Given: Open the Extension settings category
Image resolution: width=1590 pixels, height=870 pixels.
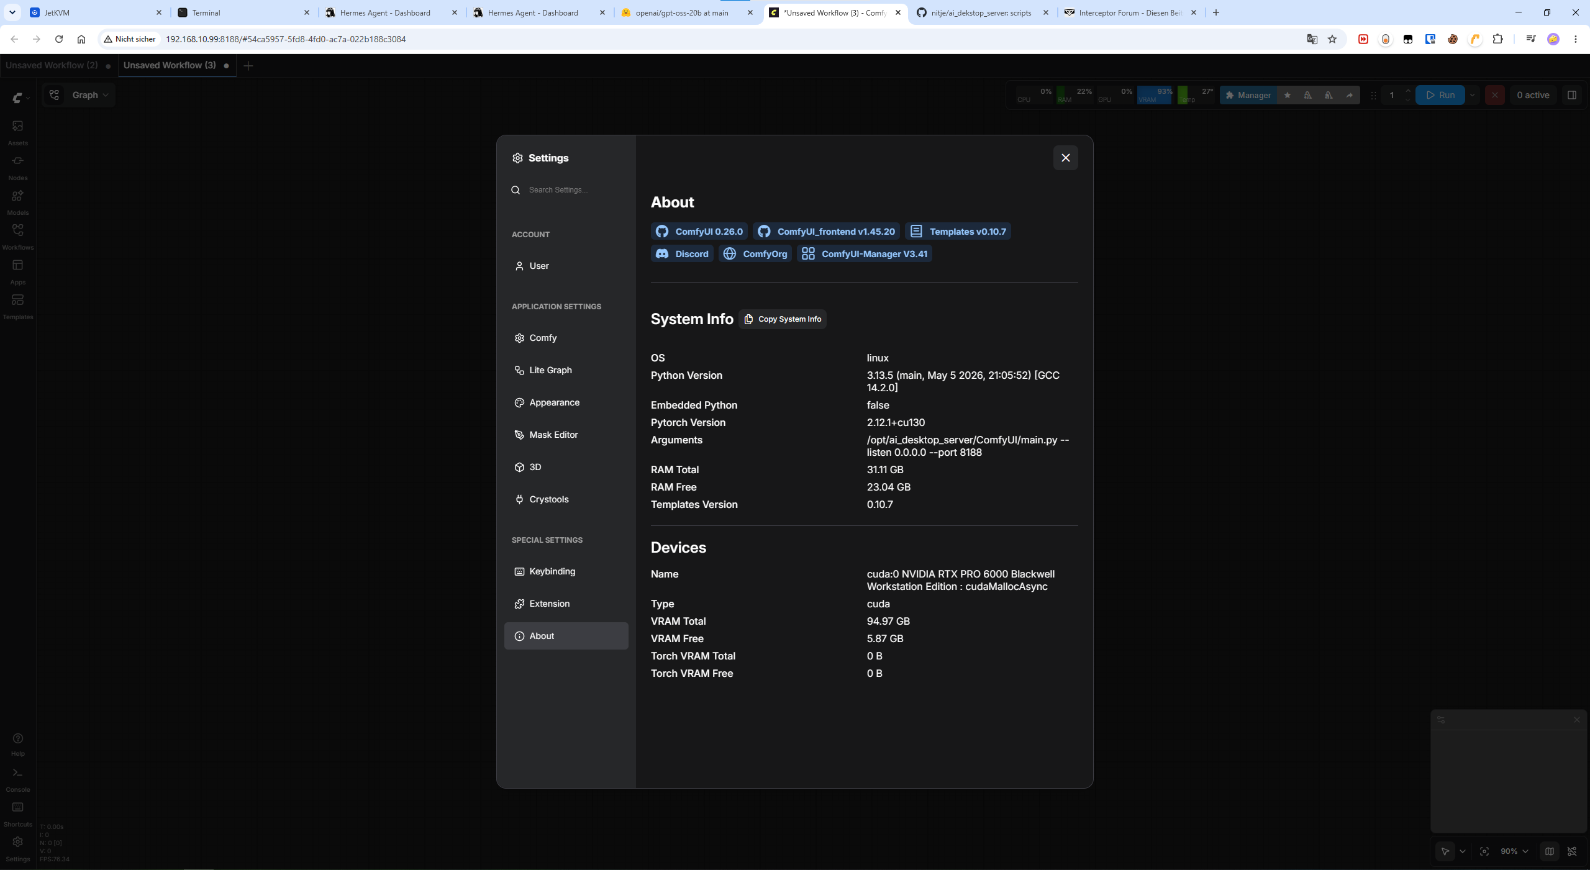Looking at the screenshot, I should pos(566,604).
